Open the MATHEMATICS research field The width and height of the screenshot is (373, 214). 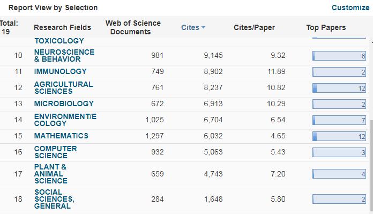click(61, 136)
